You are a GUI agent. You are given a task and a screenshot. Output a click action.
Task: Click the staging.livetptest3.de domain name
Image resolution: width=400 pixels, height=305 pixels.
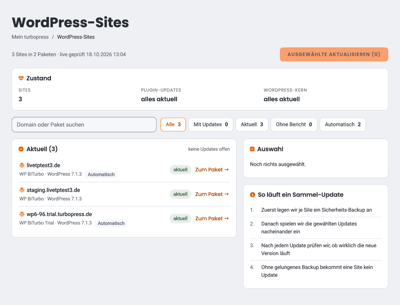pyautogui.click(x=54, y=190)
